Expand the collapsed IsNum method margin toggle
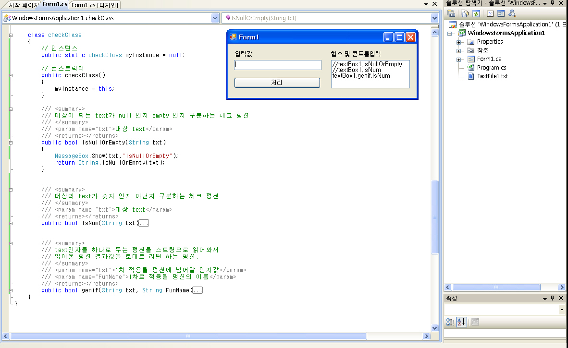Viewport: 568px width, 348px height. 11,223
